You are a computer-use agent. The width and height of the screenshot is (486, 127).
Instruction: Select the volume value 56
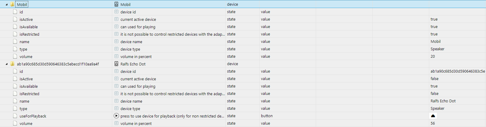click(433, 123)
